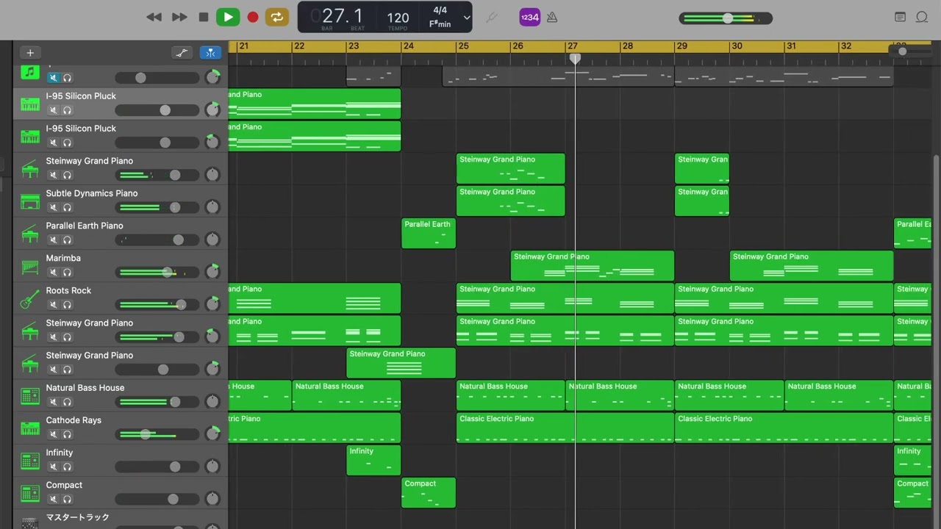Click the Parallel Earth Piano instrument icon
The width and height of the screenshot is (941, 529).
click(30, 234)
